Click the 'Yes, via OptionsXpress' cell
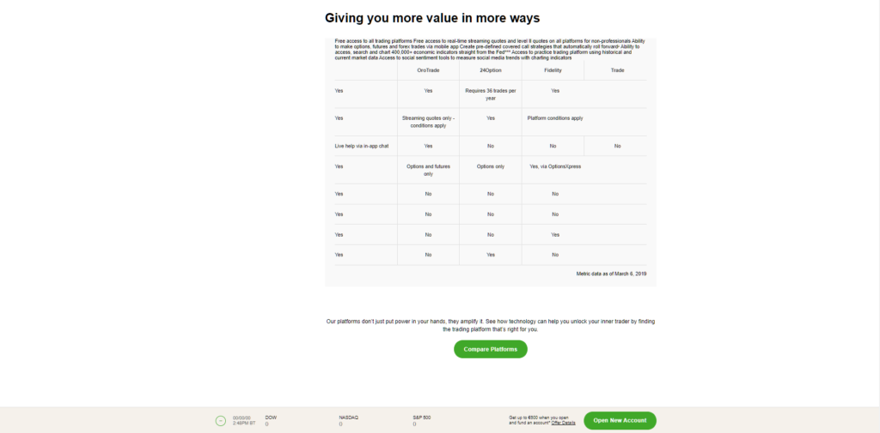The height and width of the screenshot is (433, 880). [x=555, y=166]
